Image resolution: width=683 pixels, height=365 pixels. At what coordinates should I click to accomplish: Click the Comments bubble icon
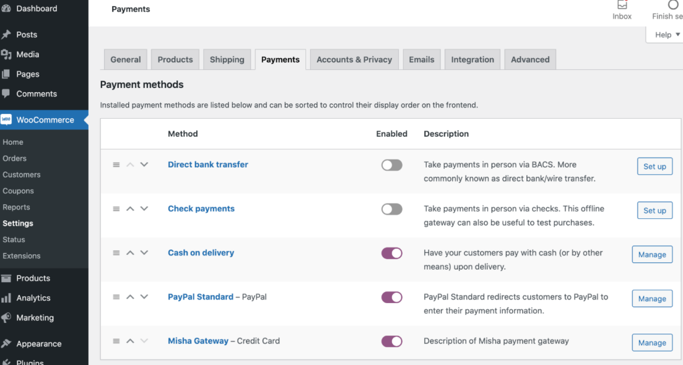(6, 93)
